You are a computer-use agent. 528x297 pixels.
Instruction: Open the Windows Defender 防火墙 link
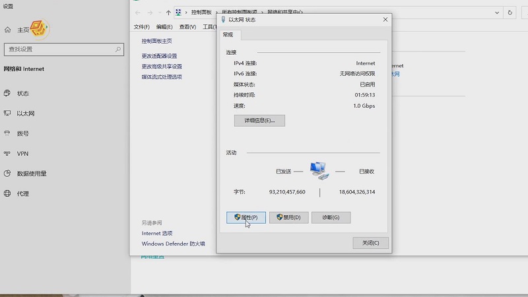173,244
